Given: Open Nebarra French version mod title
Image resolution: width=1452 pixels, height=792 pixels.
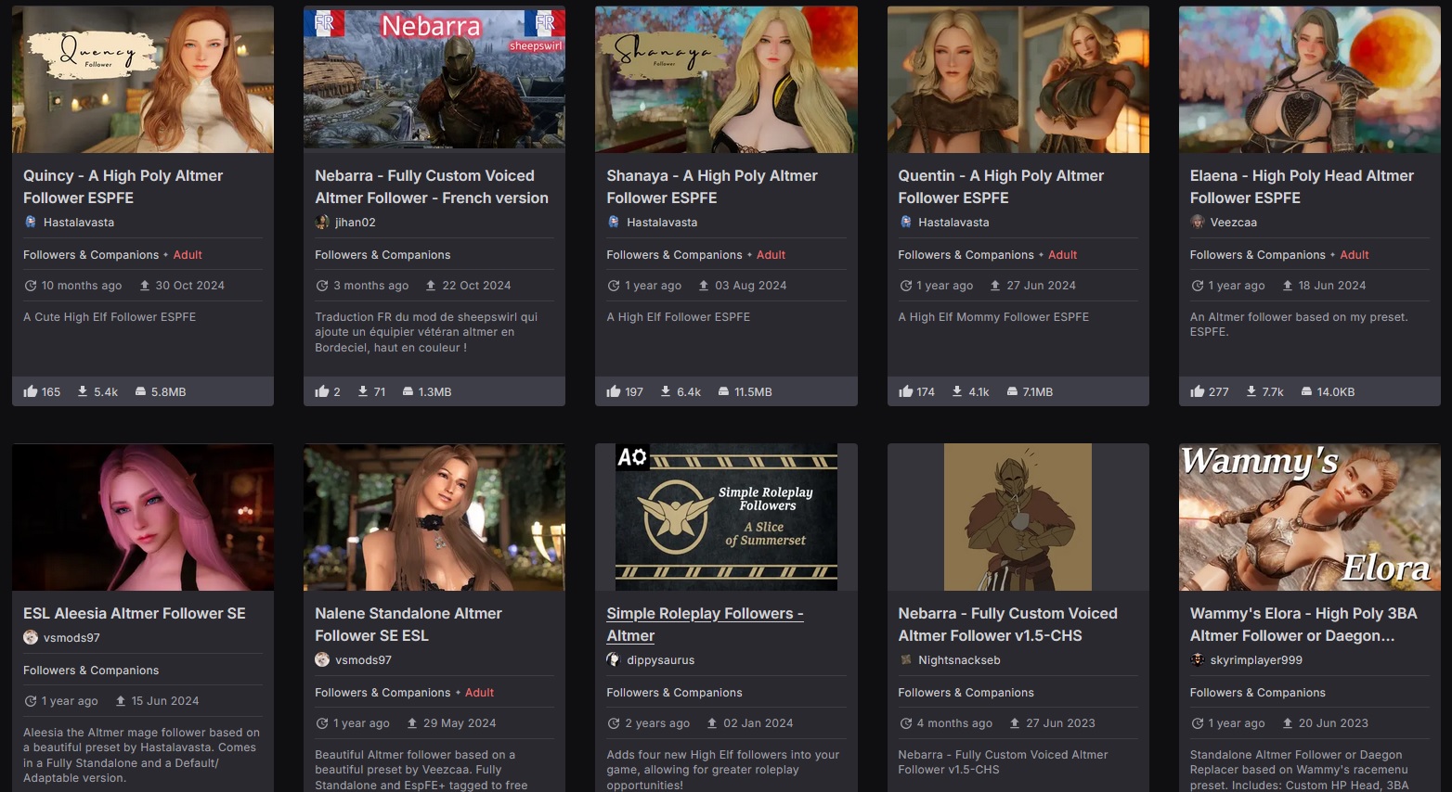Looking at the screenshot, I should click(432, 186).
